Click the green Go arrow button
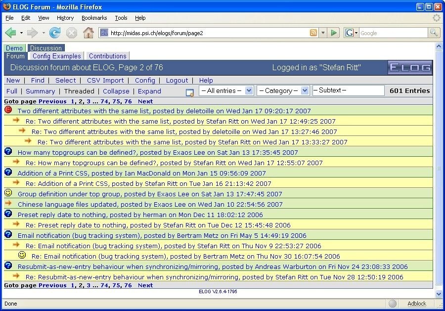Screen dimensions: 445x311 click(334, 33)
